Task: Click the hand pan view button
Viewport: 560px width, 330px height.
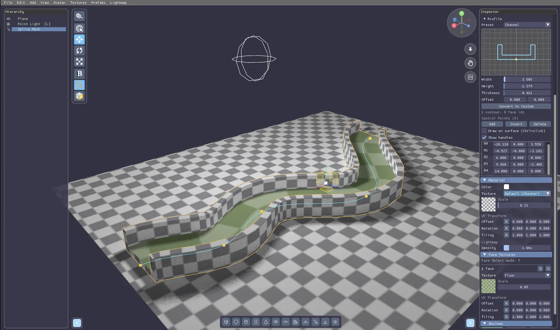Action: [470, 63]
